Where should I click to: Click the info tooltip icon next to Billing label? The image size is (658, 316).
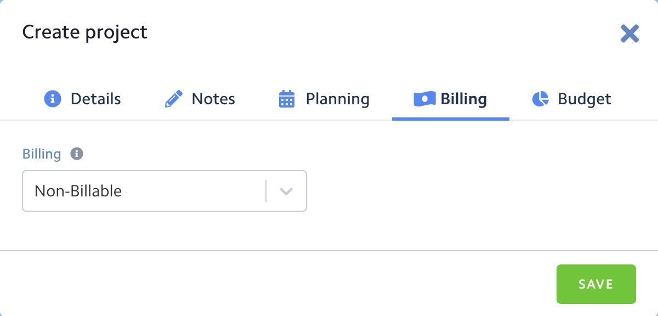tap(76, 154)
